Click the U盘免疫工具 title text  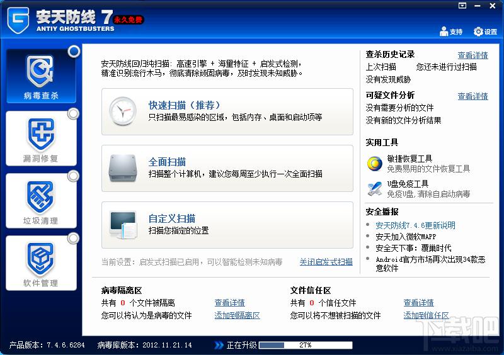point(408,184)
